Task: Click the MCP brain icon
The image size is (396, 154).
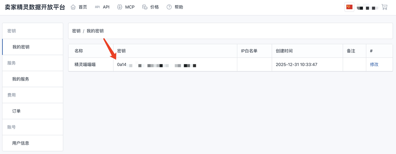Action: (120, 7)
